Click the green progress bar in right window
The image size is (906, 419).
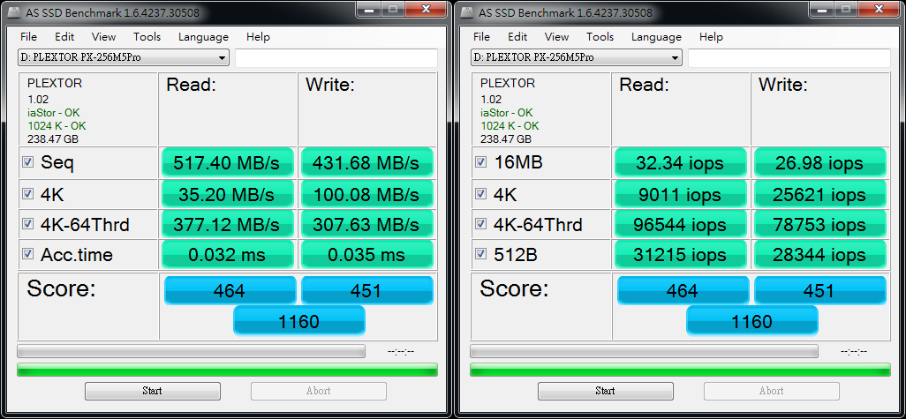[680, 370]
